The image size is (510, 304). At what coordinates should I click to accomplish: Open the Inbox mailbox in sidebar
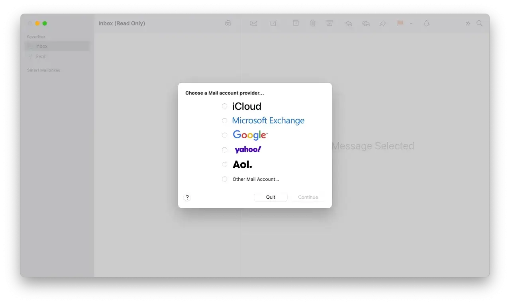coord(41,46)
